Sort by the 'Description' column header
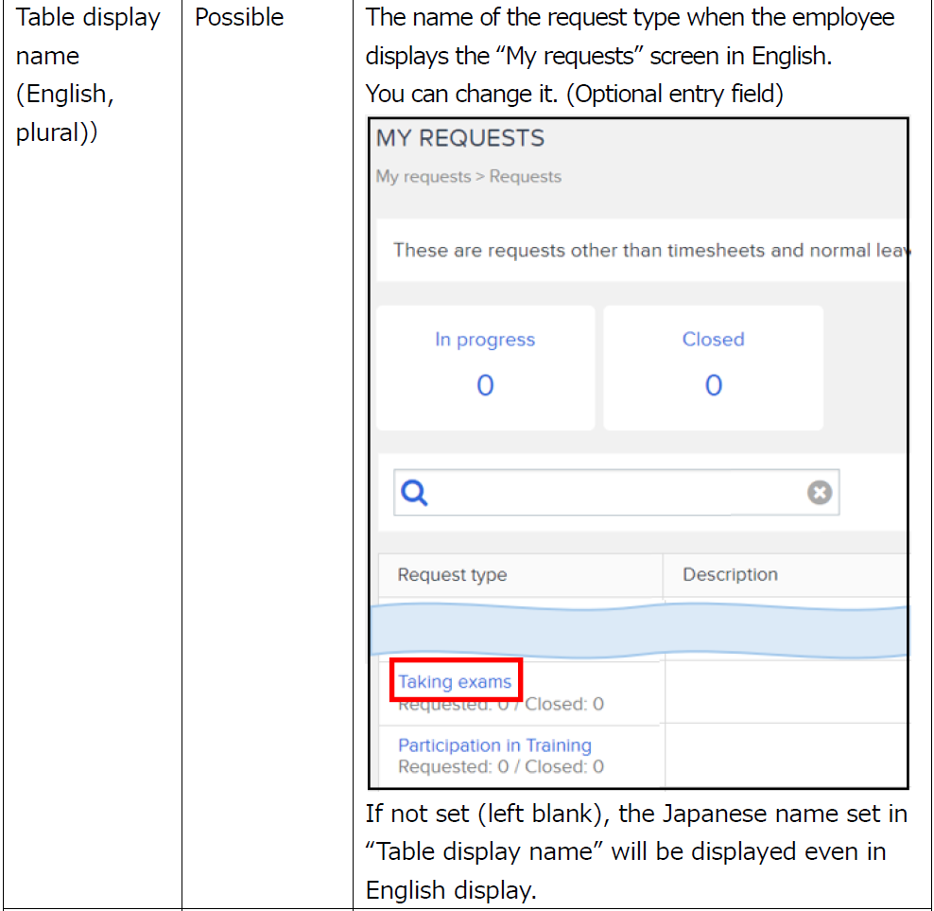934x911 pixels. pyautogui.click(x=730, y=574)
